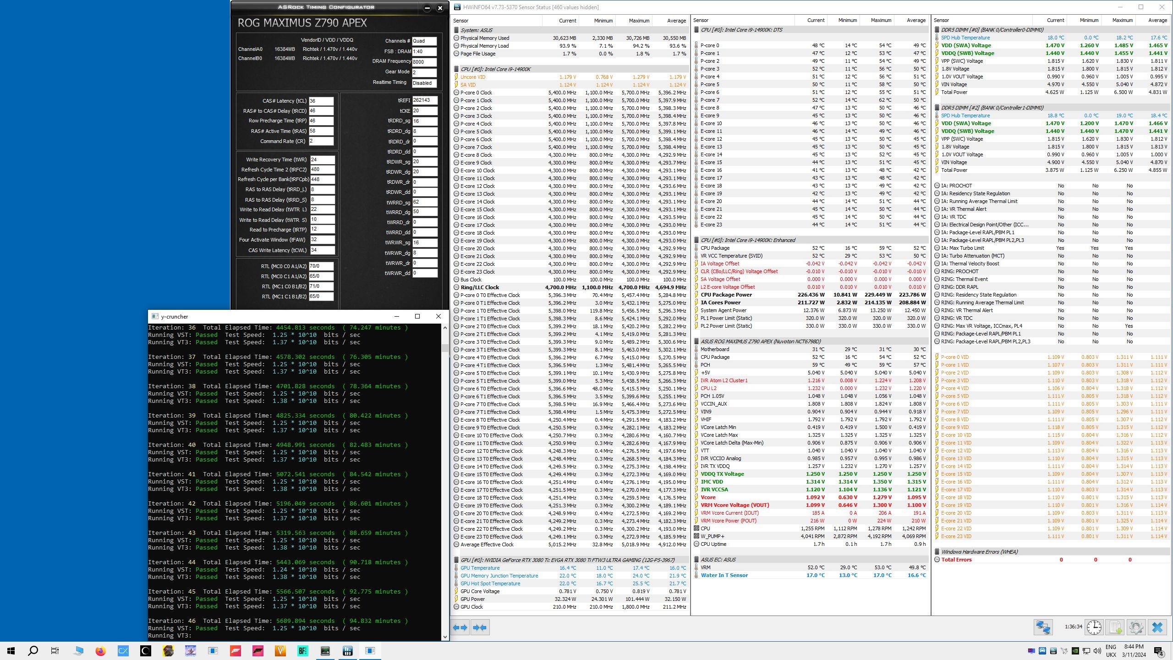Select the 'CPU Package Power' sensor row
This screenshot has width=1173, height=660.
click(x=811, y=295)
